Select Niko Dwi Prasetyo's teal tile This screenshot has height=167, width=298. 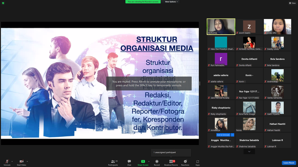pos(221,43)
